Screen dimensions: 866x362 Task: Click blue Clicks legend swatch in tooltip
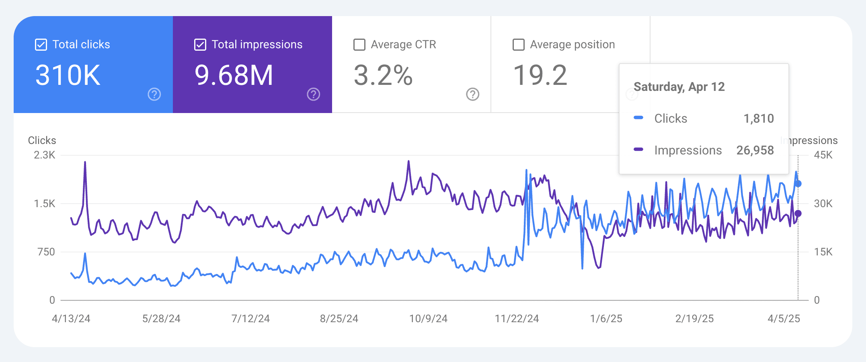(x=638, y=118)
